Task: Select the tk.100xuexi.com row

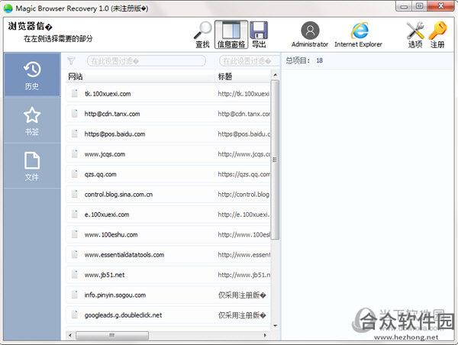Action: pos(168,93)
